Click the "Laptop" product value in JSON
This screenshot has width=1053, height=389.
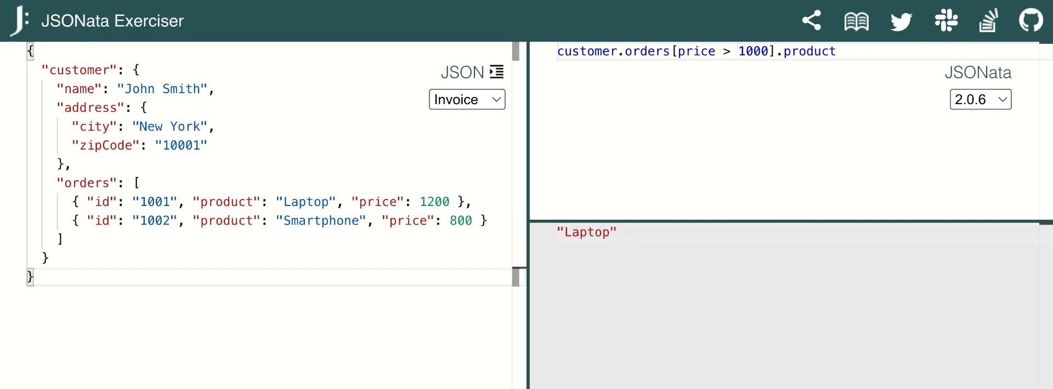click(306, 202)
